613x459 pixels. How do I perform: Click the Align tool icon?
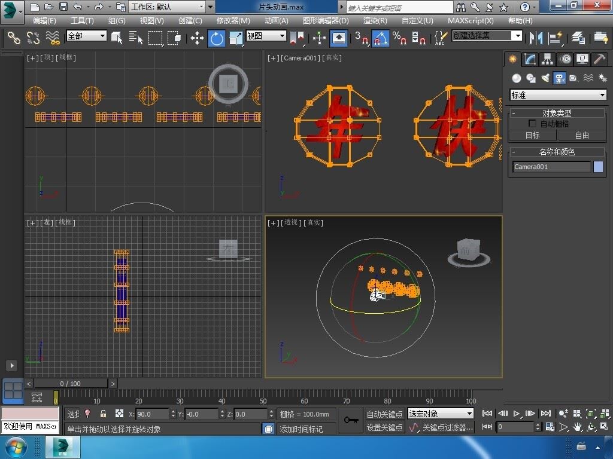[x=555, y=38]
